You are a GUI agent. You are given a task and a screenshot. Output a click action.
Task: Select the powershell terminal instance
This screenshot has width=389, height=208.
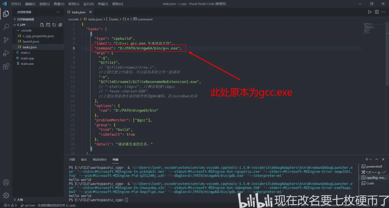click(x=374, y=167)
